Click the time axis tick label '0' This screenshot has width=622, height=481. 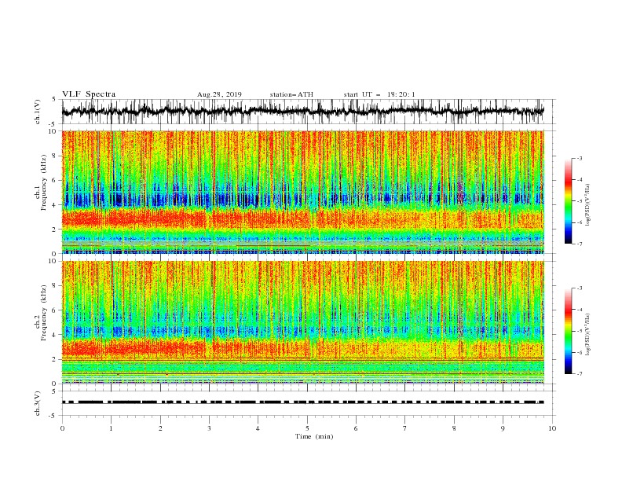(x=62, y=428)
